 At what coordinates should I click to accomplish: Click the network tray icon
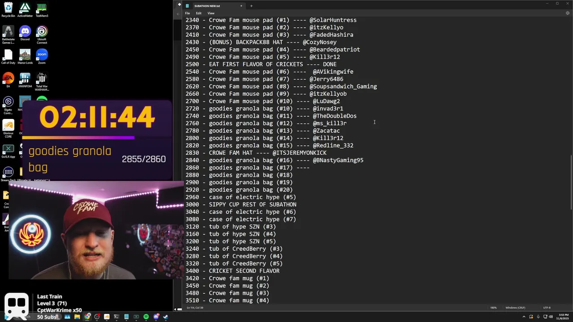(x=545, y=317)
